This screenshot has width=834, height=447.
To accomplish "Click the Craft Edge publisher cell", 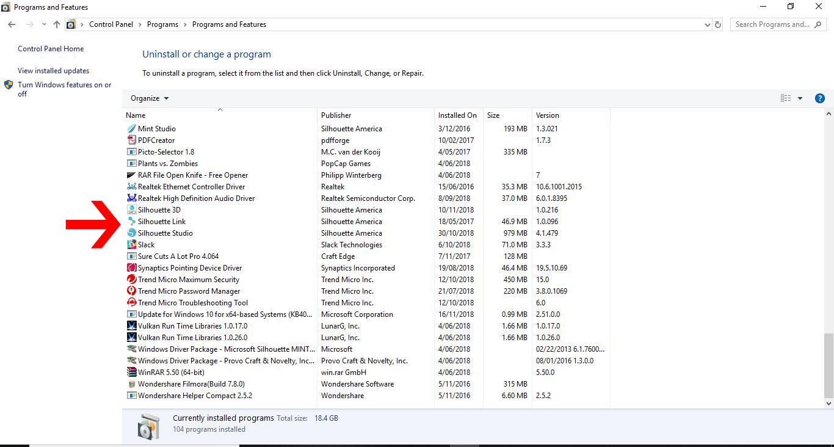I will (338, 256).
